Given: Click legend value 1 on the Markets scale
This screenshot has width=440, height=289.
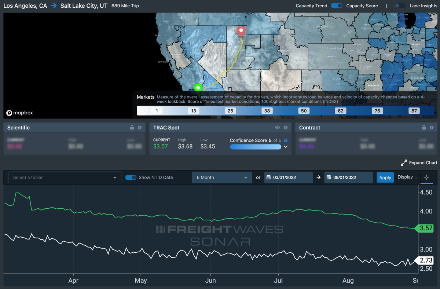Looking at the screenshot, I should tap(157, 111).
